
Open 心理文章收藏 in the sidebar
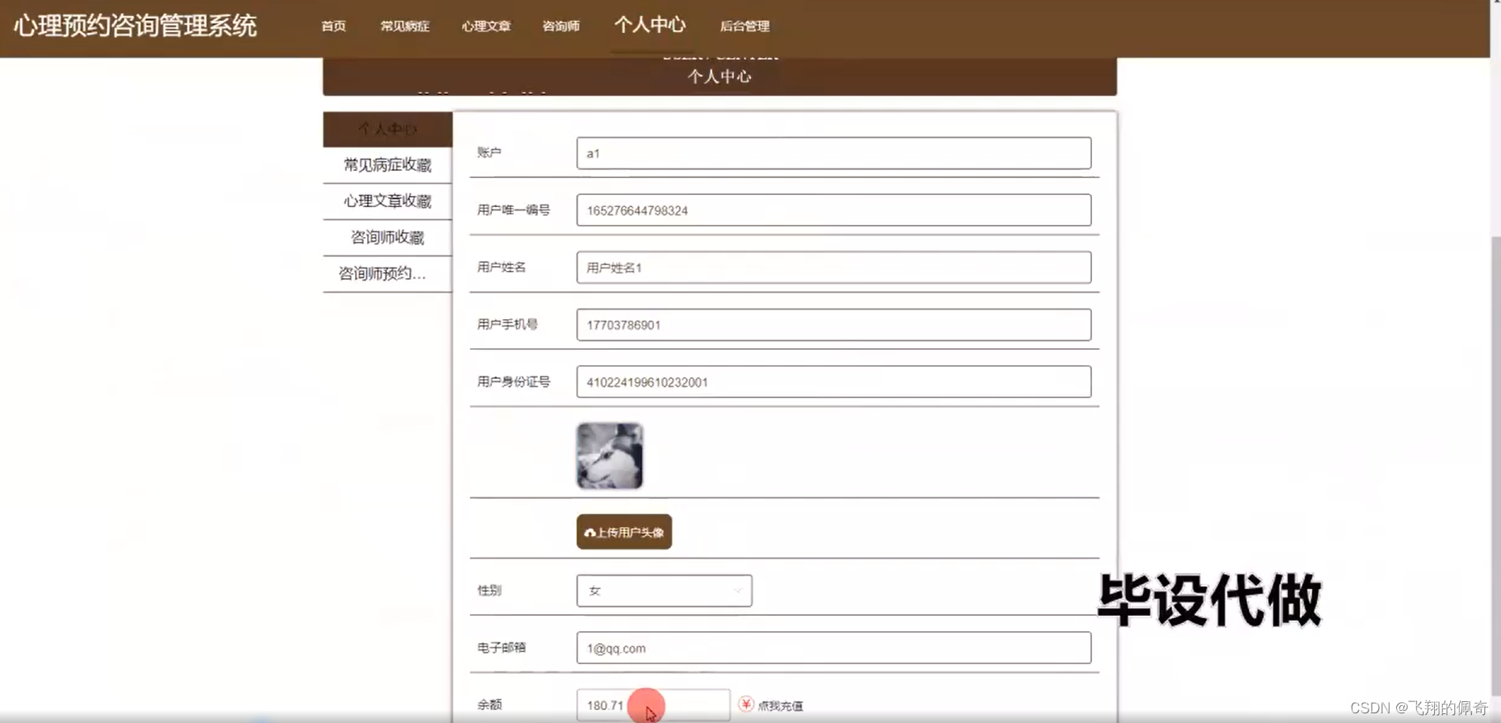click(387, 202)
